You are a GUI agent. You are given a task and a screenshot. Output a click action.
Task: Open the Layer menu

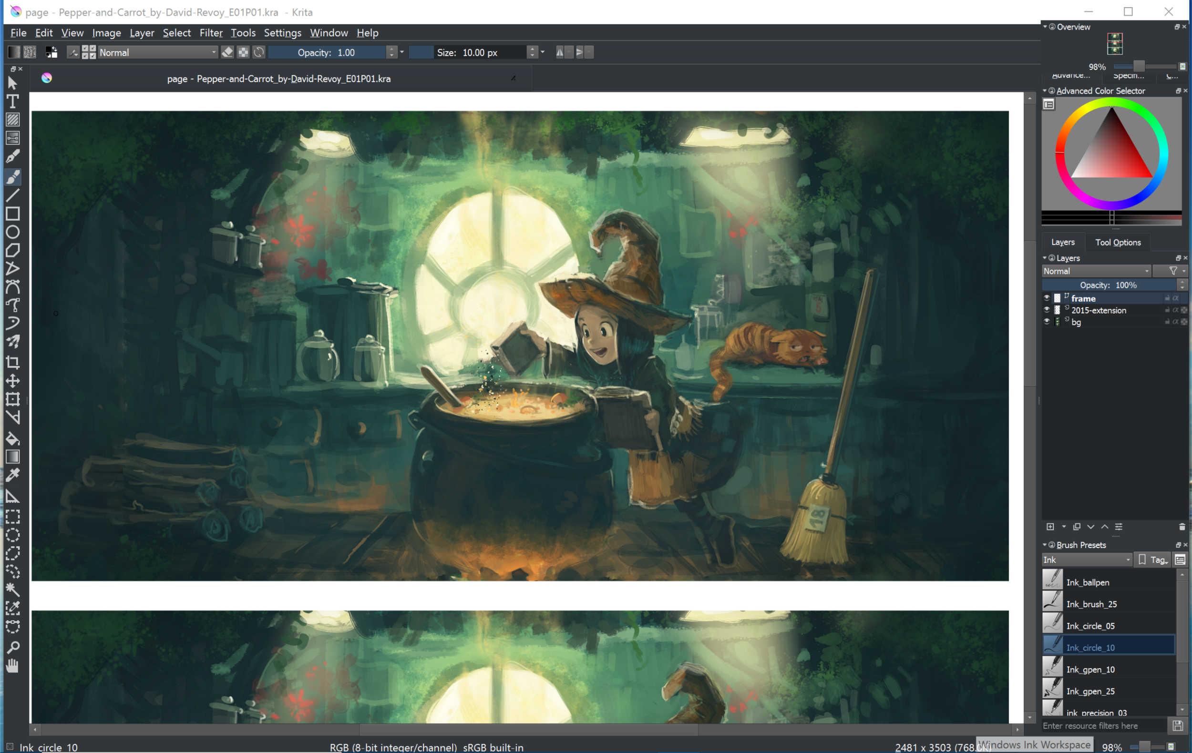pos(142,33)
